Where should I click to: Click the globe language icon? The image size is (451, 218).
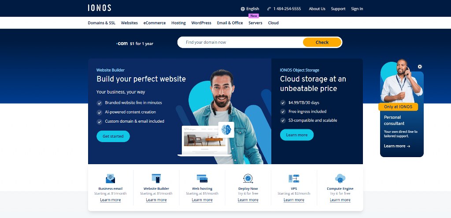pos(243,9)
